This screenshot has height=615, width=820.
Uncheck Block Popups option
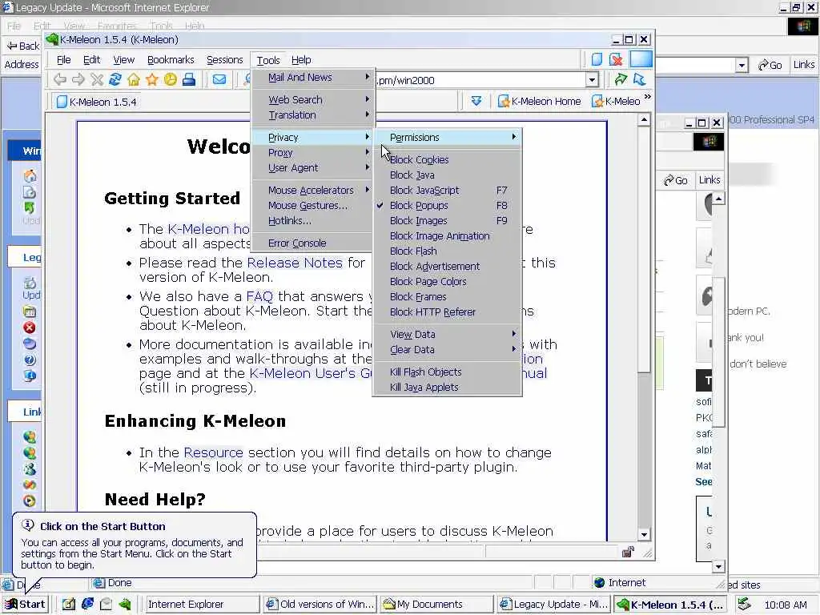447,205
